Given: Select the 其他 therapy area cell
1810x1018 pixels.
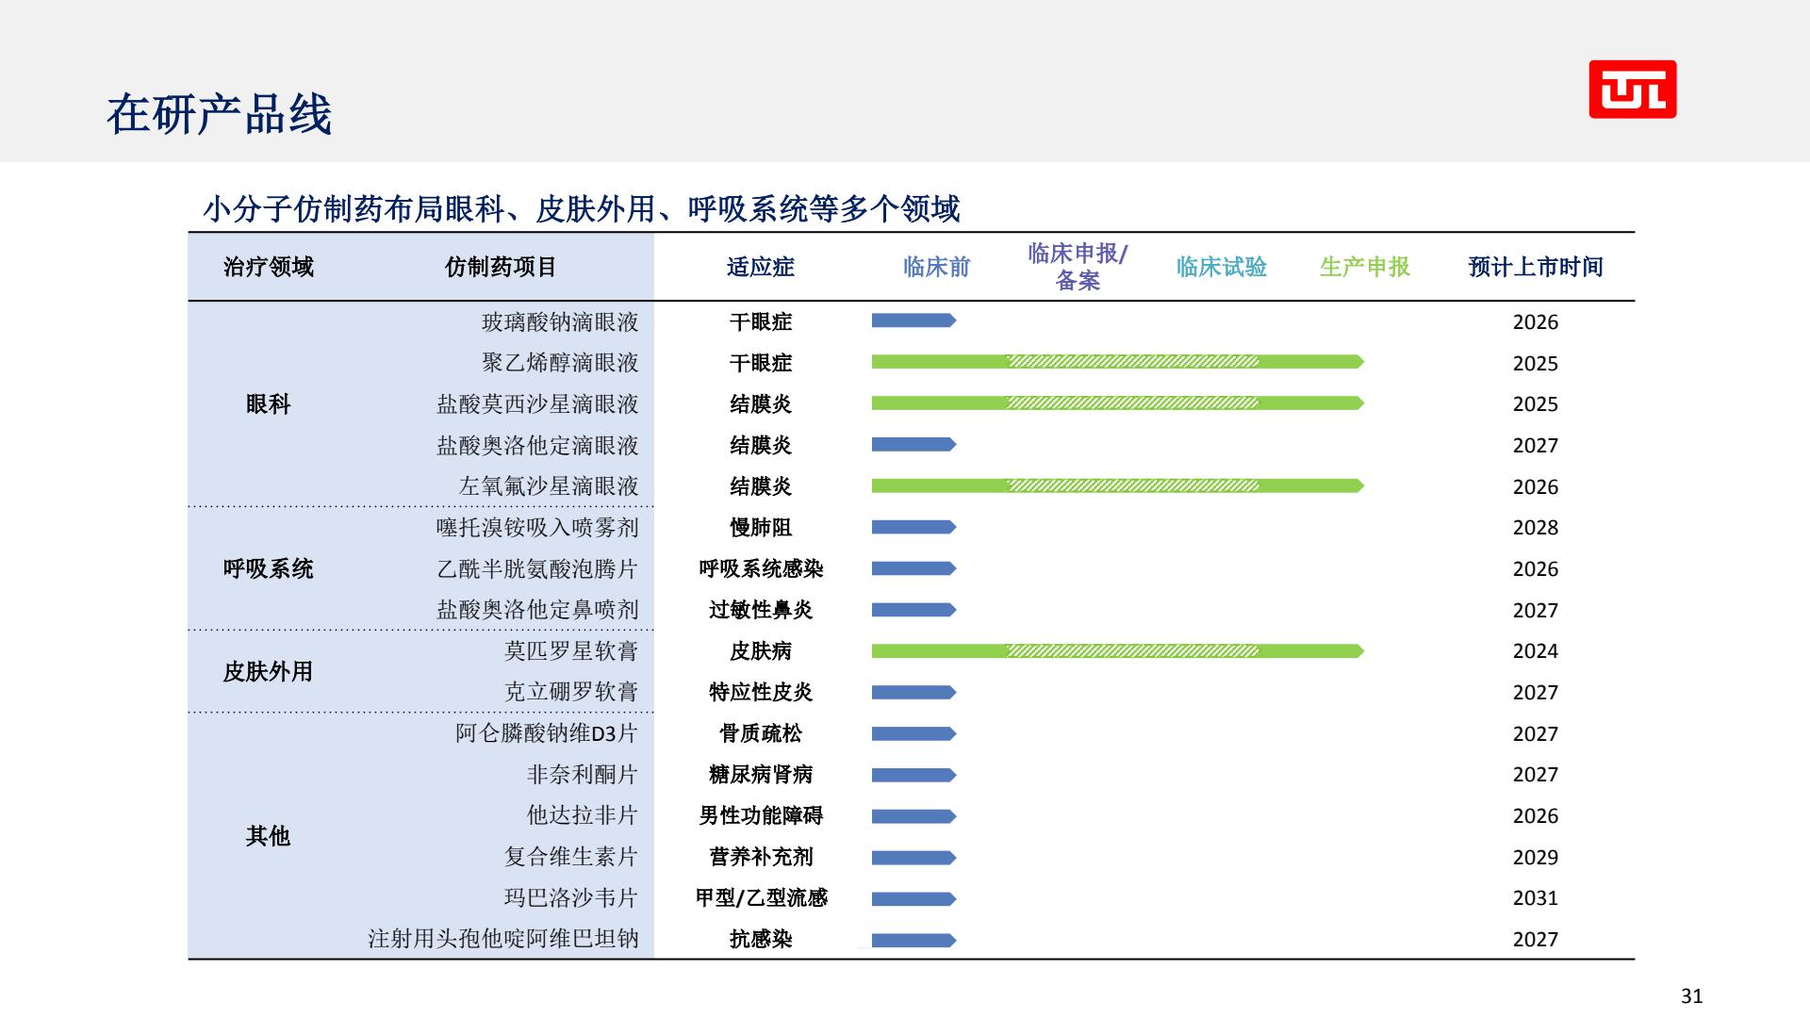Looking at the screenshot, I should [x=269, y=836].
